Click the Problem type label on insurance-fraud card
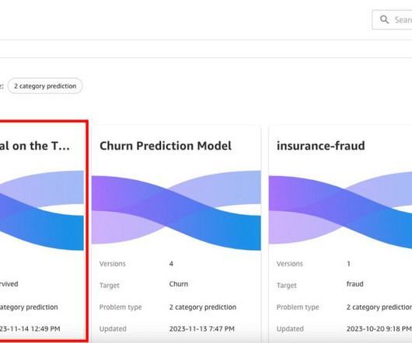 click(x=298, y=307)
